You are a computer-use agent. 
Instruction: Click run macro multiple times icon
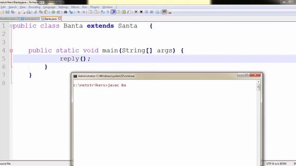tap(152, 12)
